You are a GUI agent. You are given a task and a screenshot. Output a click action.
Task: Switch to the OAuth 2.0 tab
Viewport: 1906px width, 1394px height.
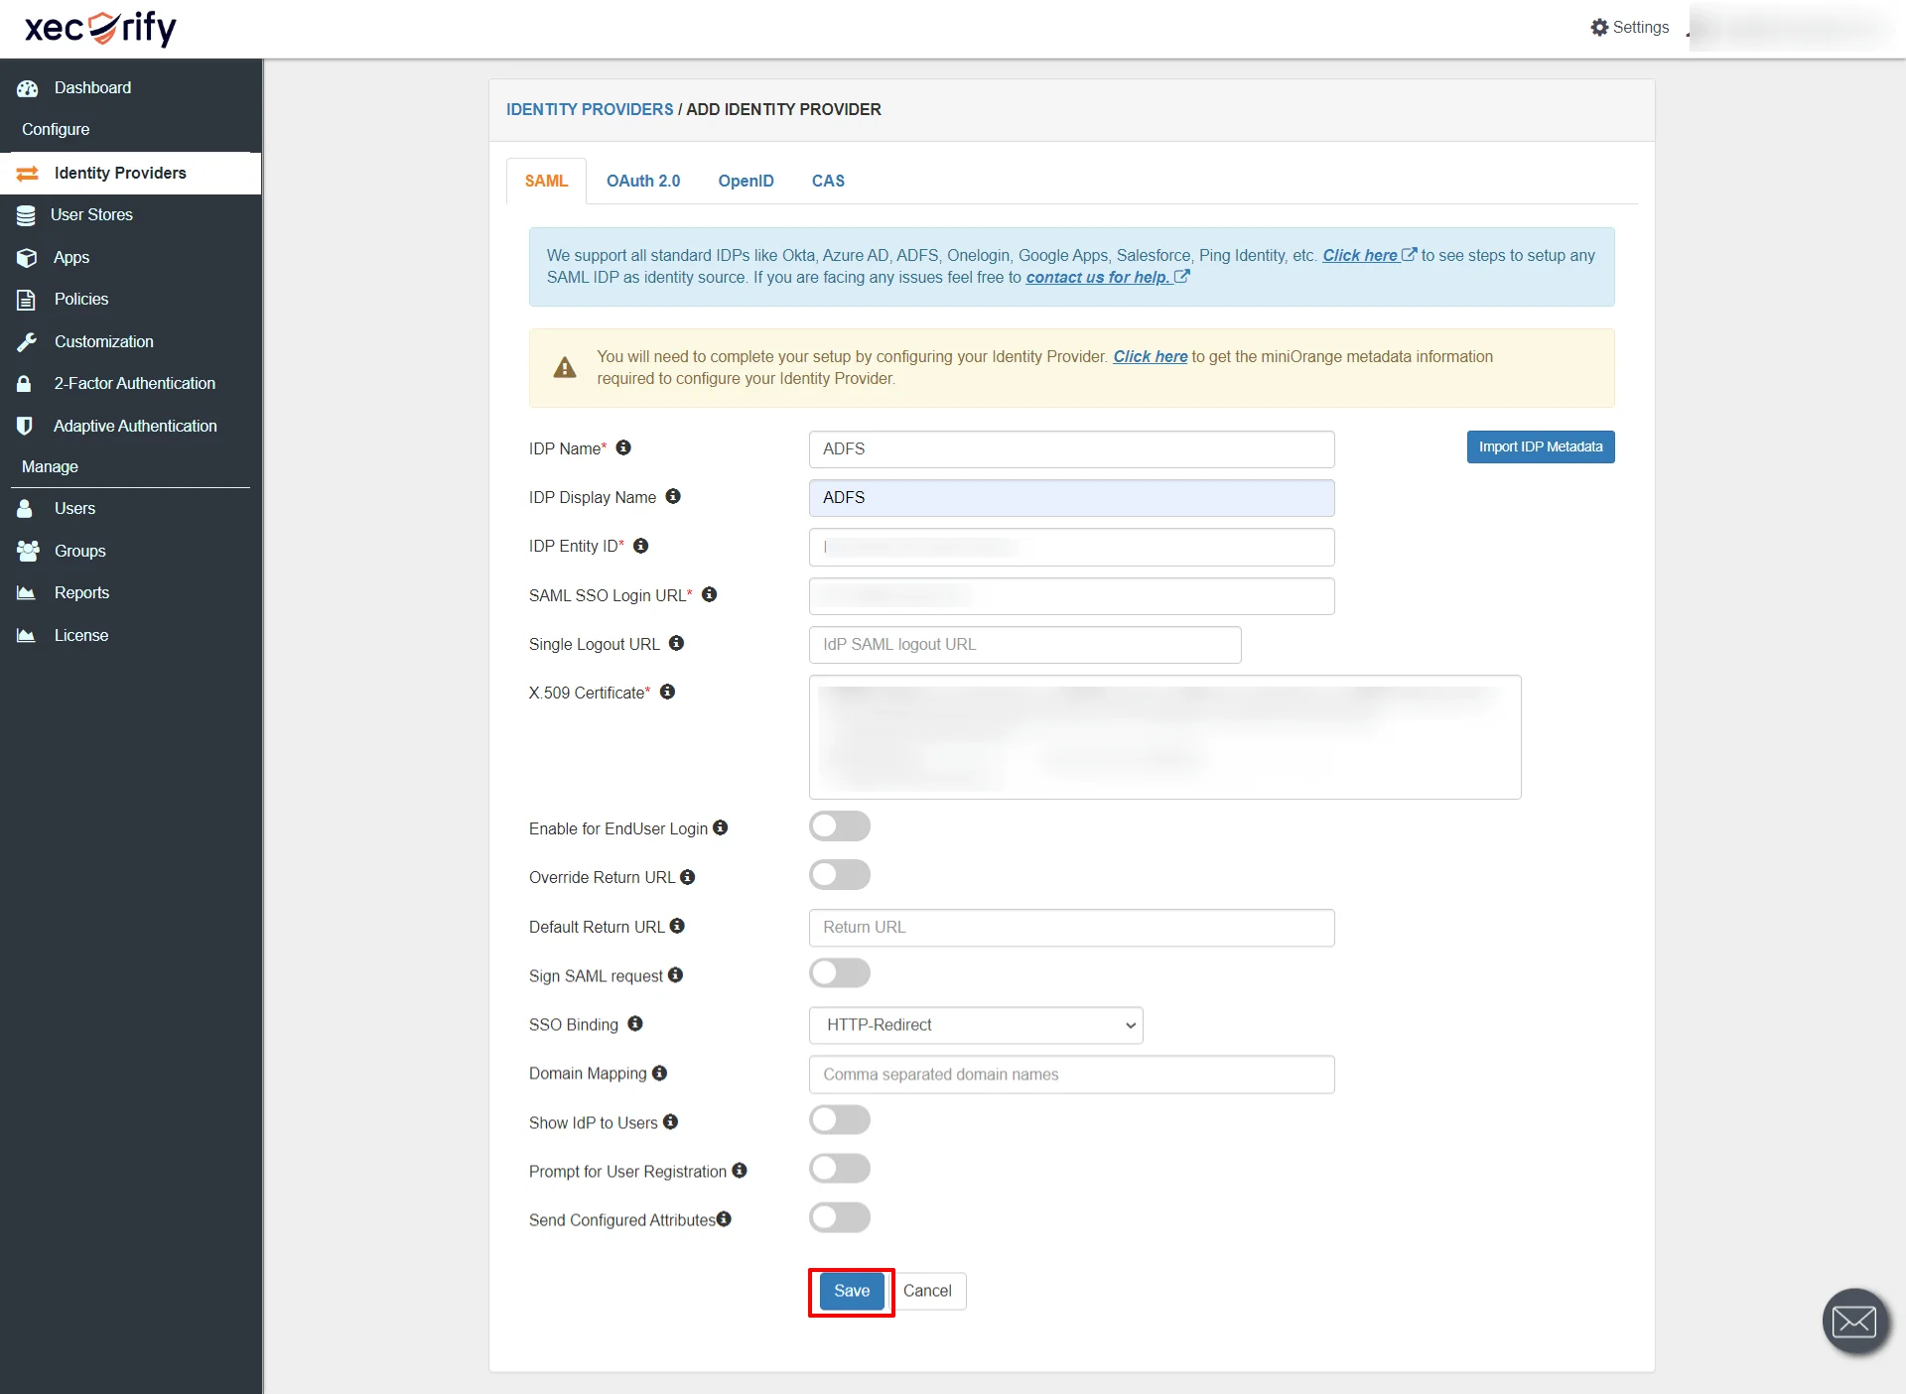643,179
